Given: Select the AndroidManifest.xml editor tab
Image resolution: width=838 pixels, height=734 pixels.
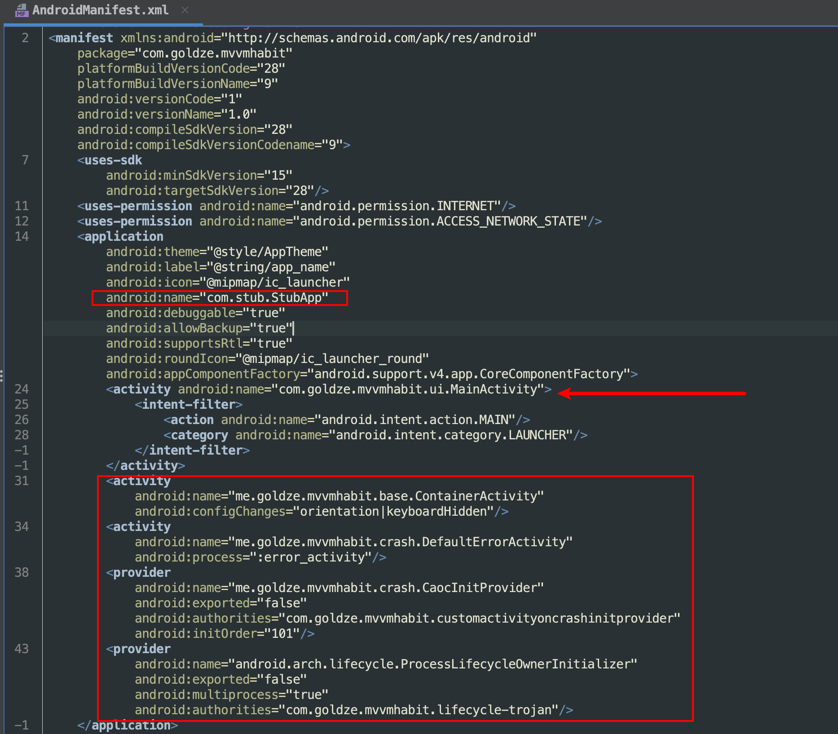Looking at the screenshot, I should click(x=100, y=10).
